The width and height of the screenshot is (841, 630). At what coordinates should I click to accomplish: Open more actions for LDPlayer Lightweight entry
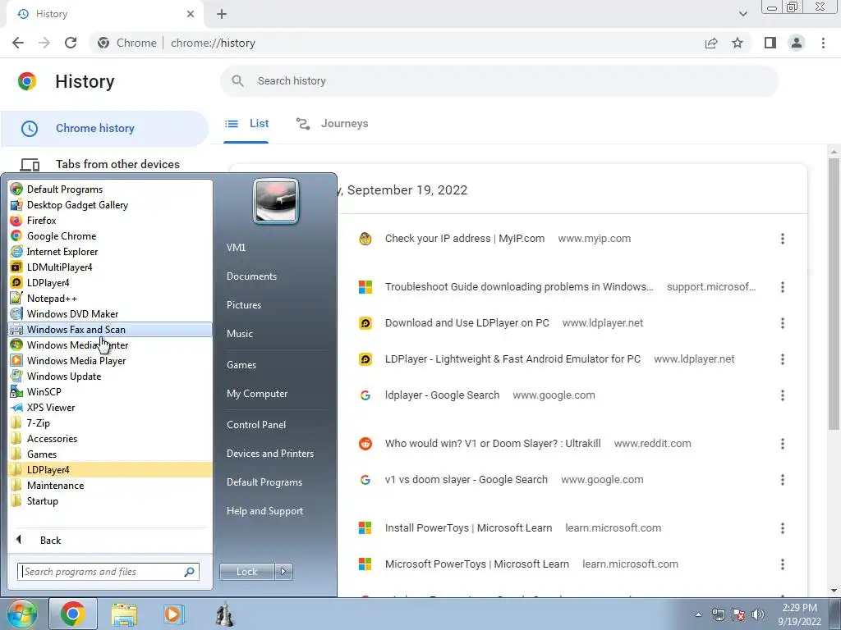783,359
